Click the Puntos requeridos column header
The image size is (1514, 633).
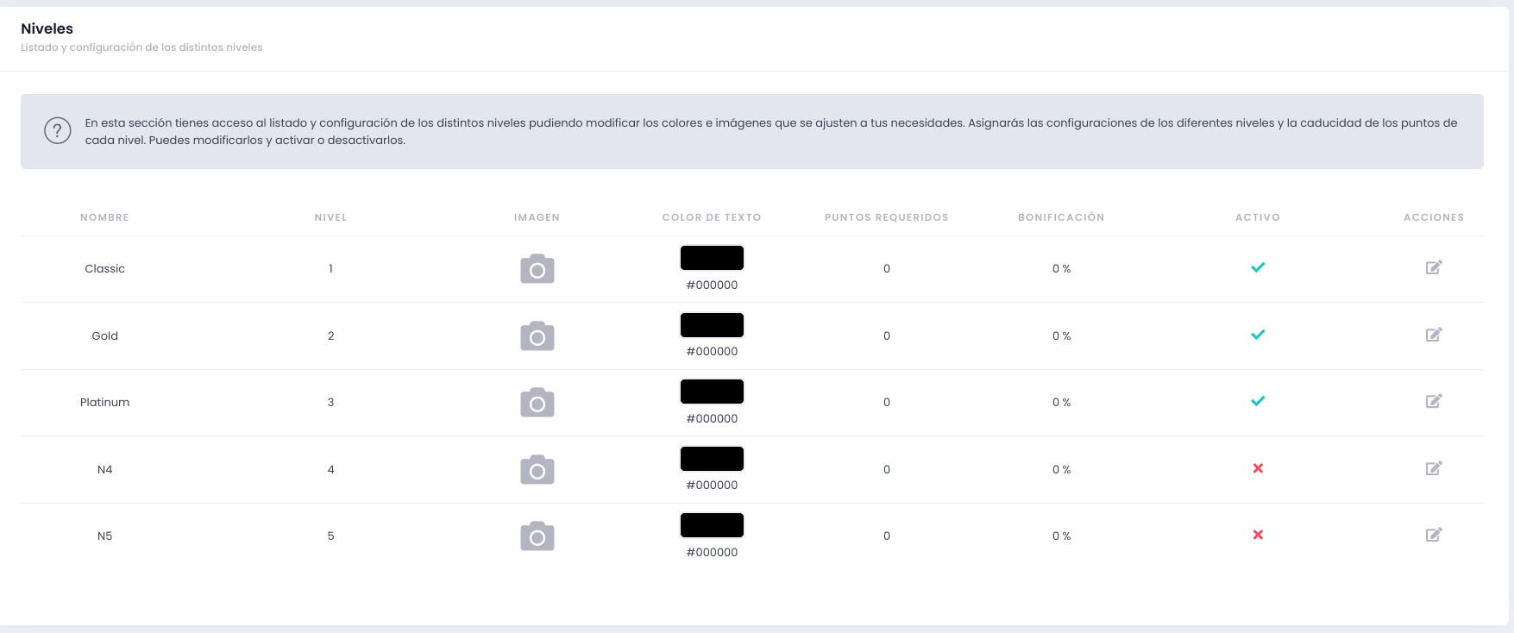[x=886, y=217]
